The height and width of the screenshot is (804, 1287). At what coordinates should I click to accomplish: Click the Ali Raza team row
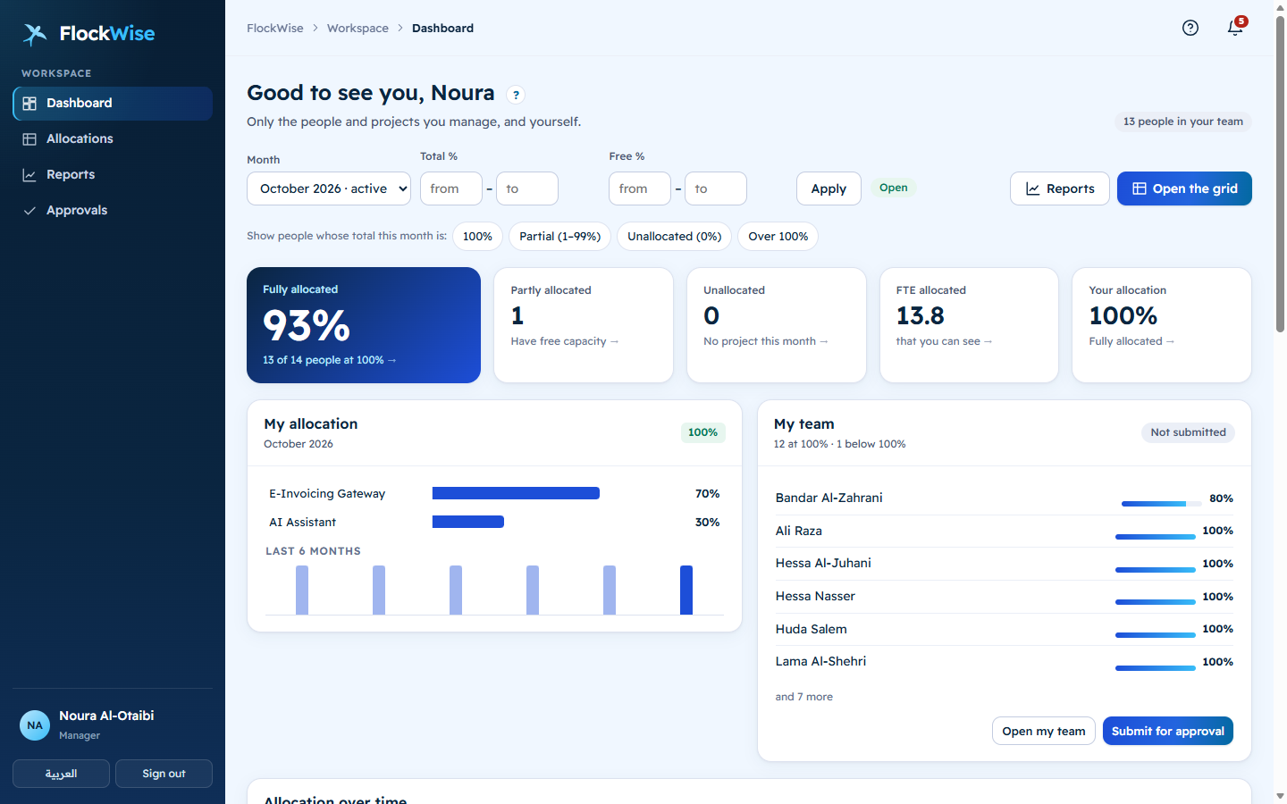1005,532
